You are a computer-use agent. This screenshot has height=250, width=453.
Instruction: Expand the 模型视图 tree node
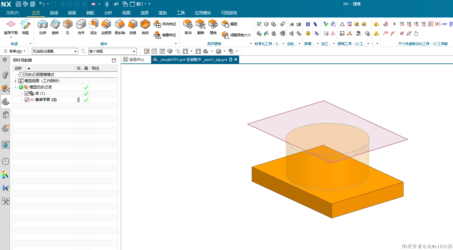(x=15, y=81)
